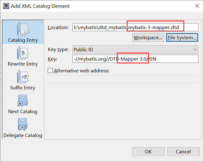
Task: Pick the Next Catalog icon
Action: [x=23, y=100]
